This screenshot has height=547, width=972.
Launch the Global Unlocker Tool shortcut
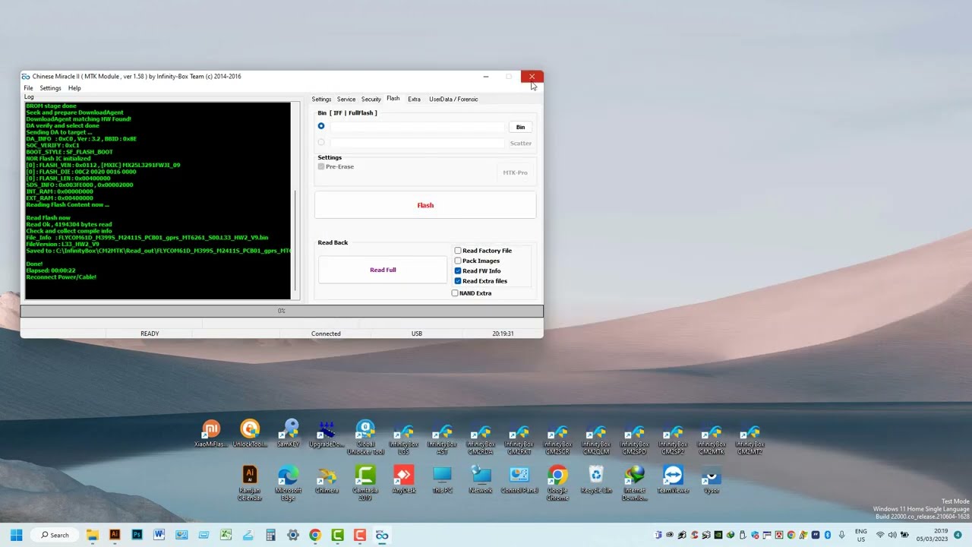tap(366, 438)
